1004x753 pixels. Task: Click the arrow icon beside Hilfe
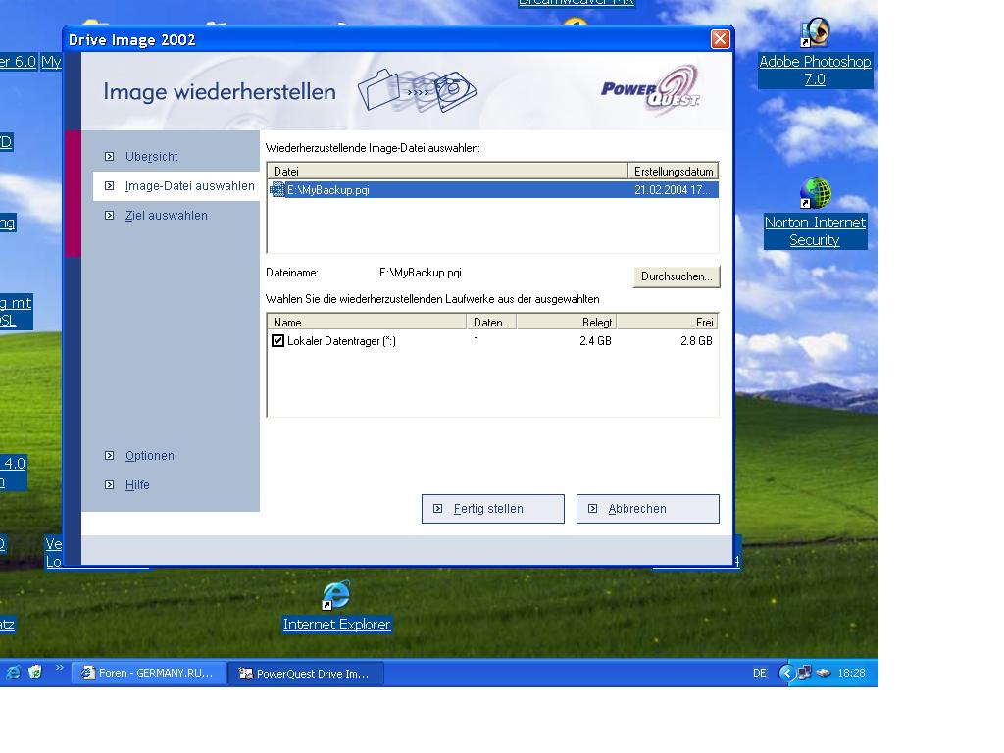(x=110, y=484)
